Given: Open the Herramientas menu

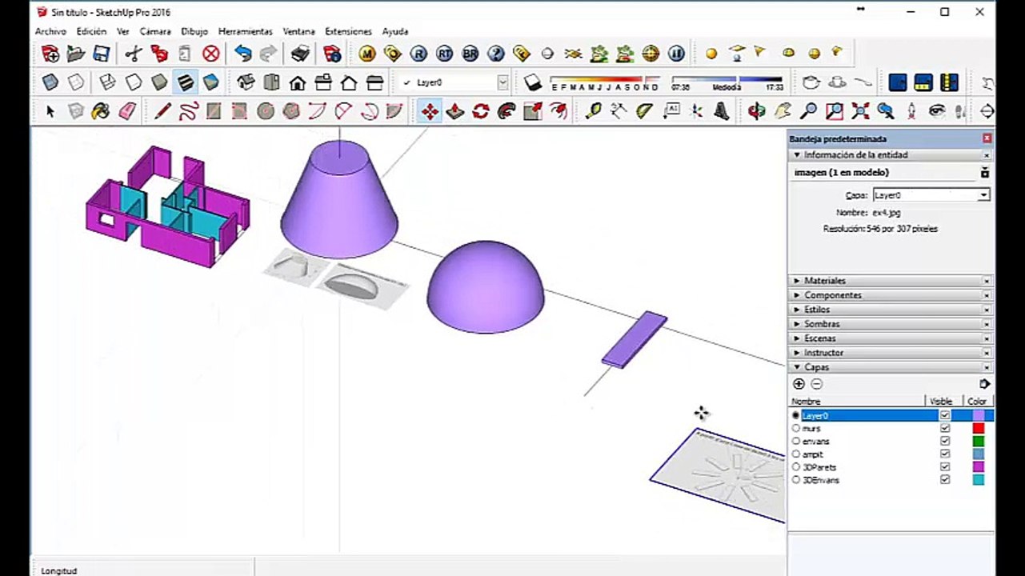Looking at the screenshot, I should (245, 31).
